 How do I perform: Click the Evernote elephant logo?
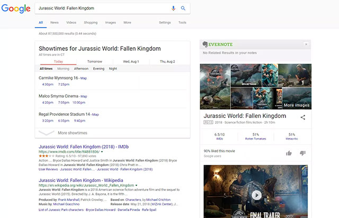(206, 44)
